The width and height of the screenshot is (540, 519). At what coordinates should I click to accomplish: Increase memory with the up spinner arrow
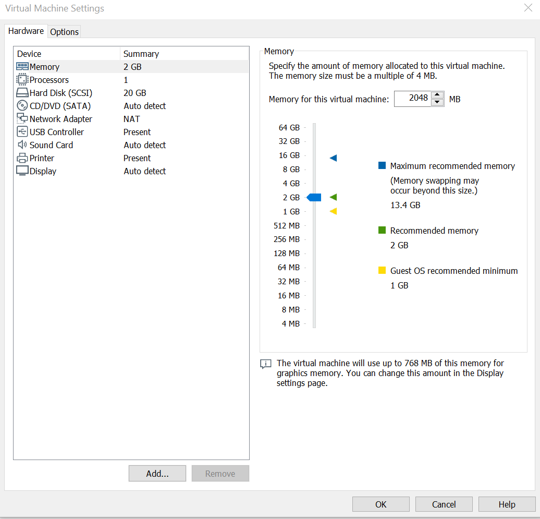coord(438,95)
